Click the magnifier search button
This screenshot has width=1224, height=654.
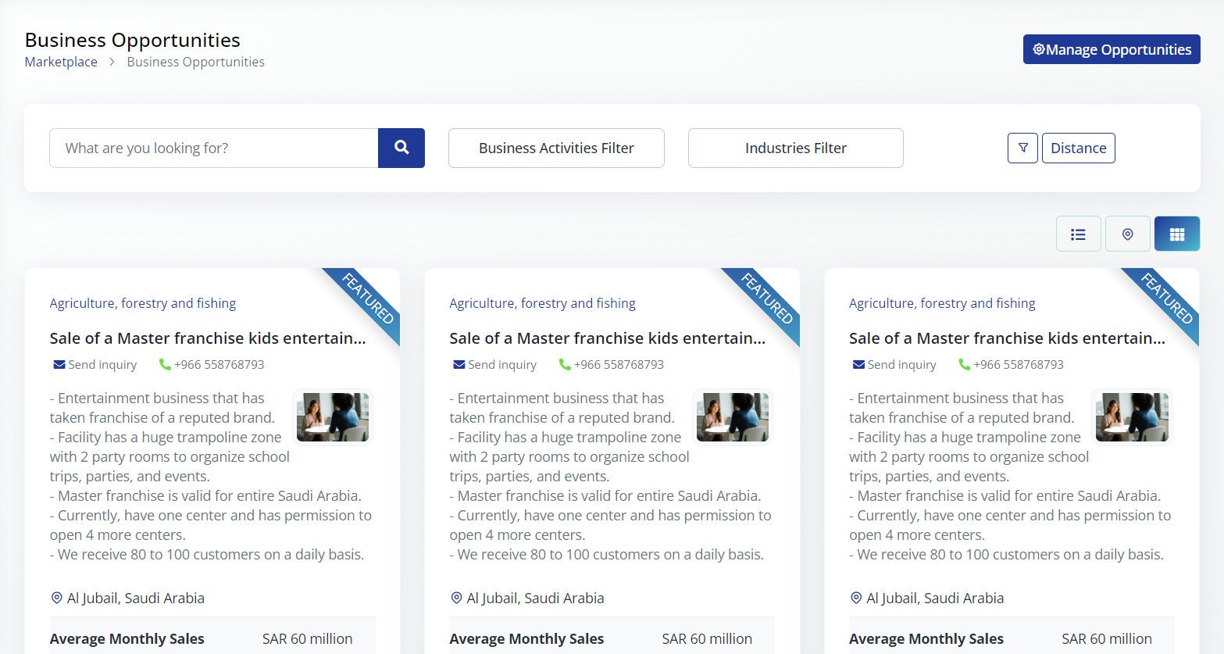[401, 148]
